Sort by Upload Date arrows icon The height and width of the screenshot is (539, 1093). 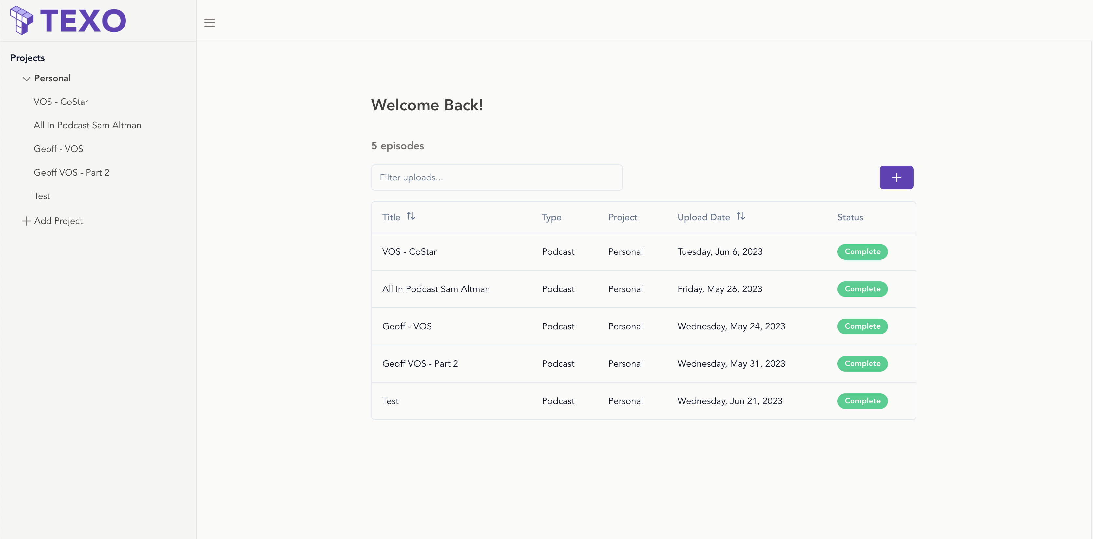click(x=740, y=216)
